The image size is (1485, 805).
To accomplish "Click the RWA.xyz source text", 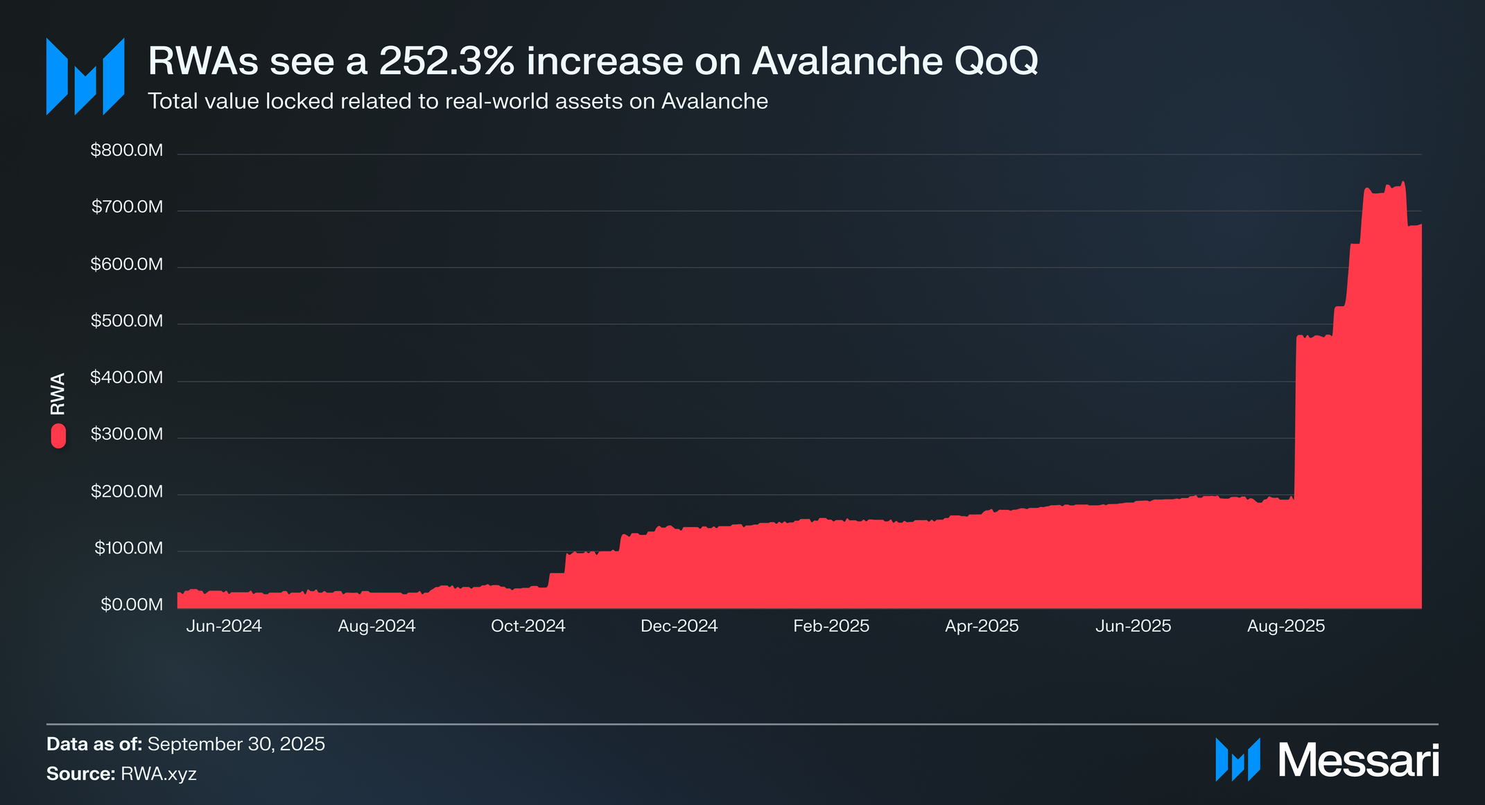I will (x=159, y=774).
